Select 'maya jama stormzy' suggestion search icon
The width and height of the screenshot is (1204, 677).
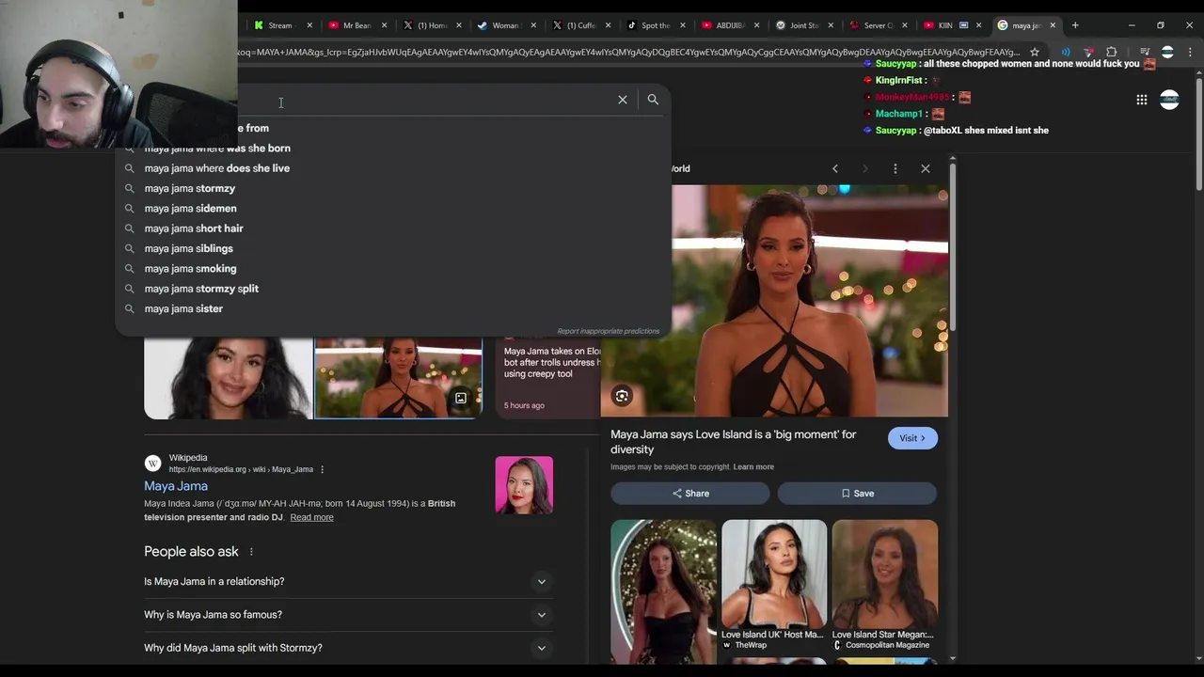(130, 188)
